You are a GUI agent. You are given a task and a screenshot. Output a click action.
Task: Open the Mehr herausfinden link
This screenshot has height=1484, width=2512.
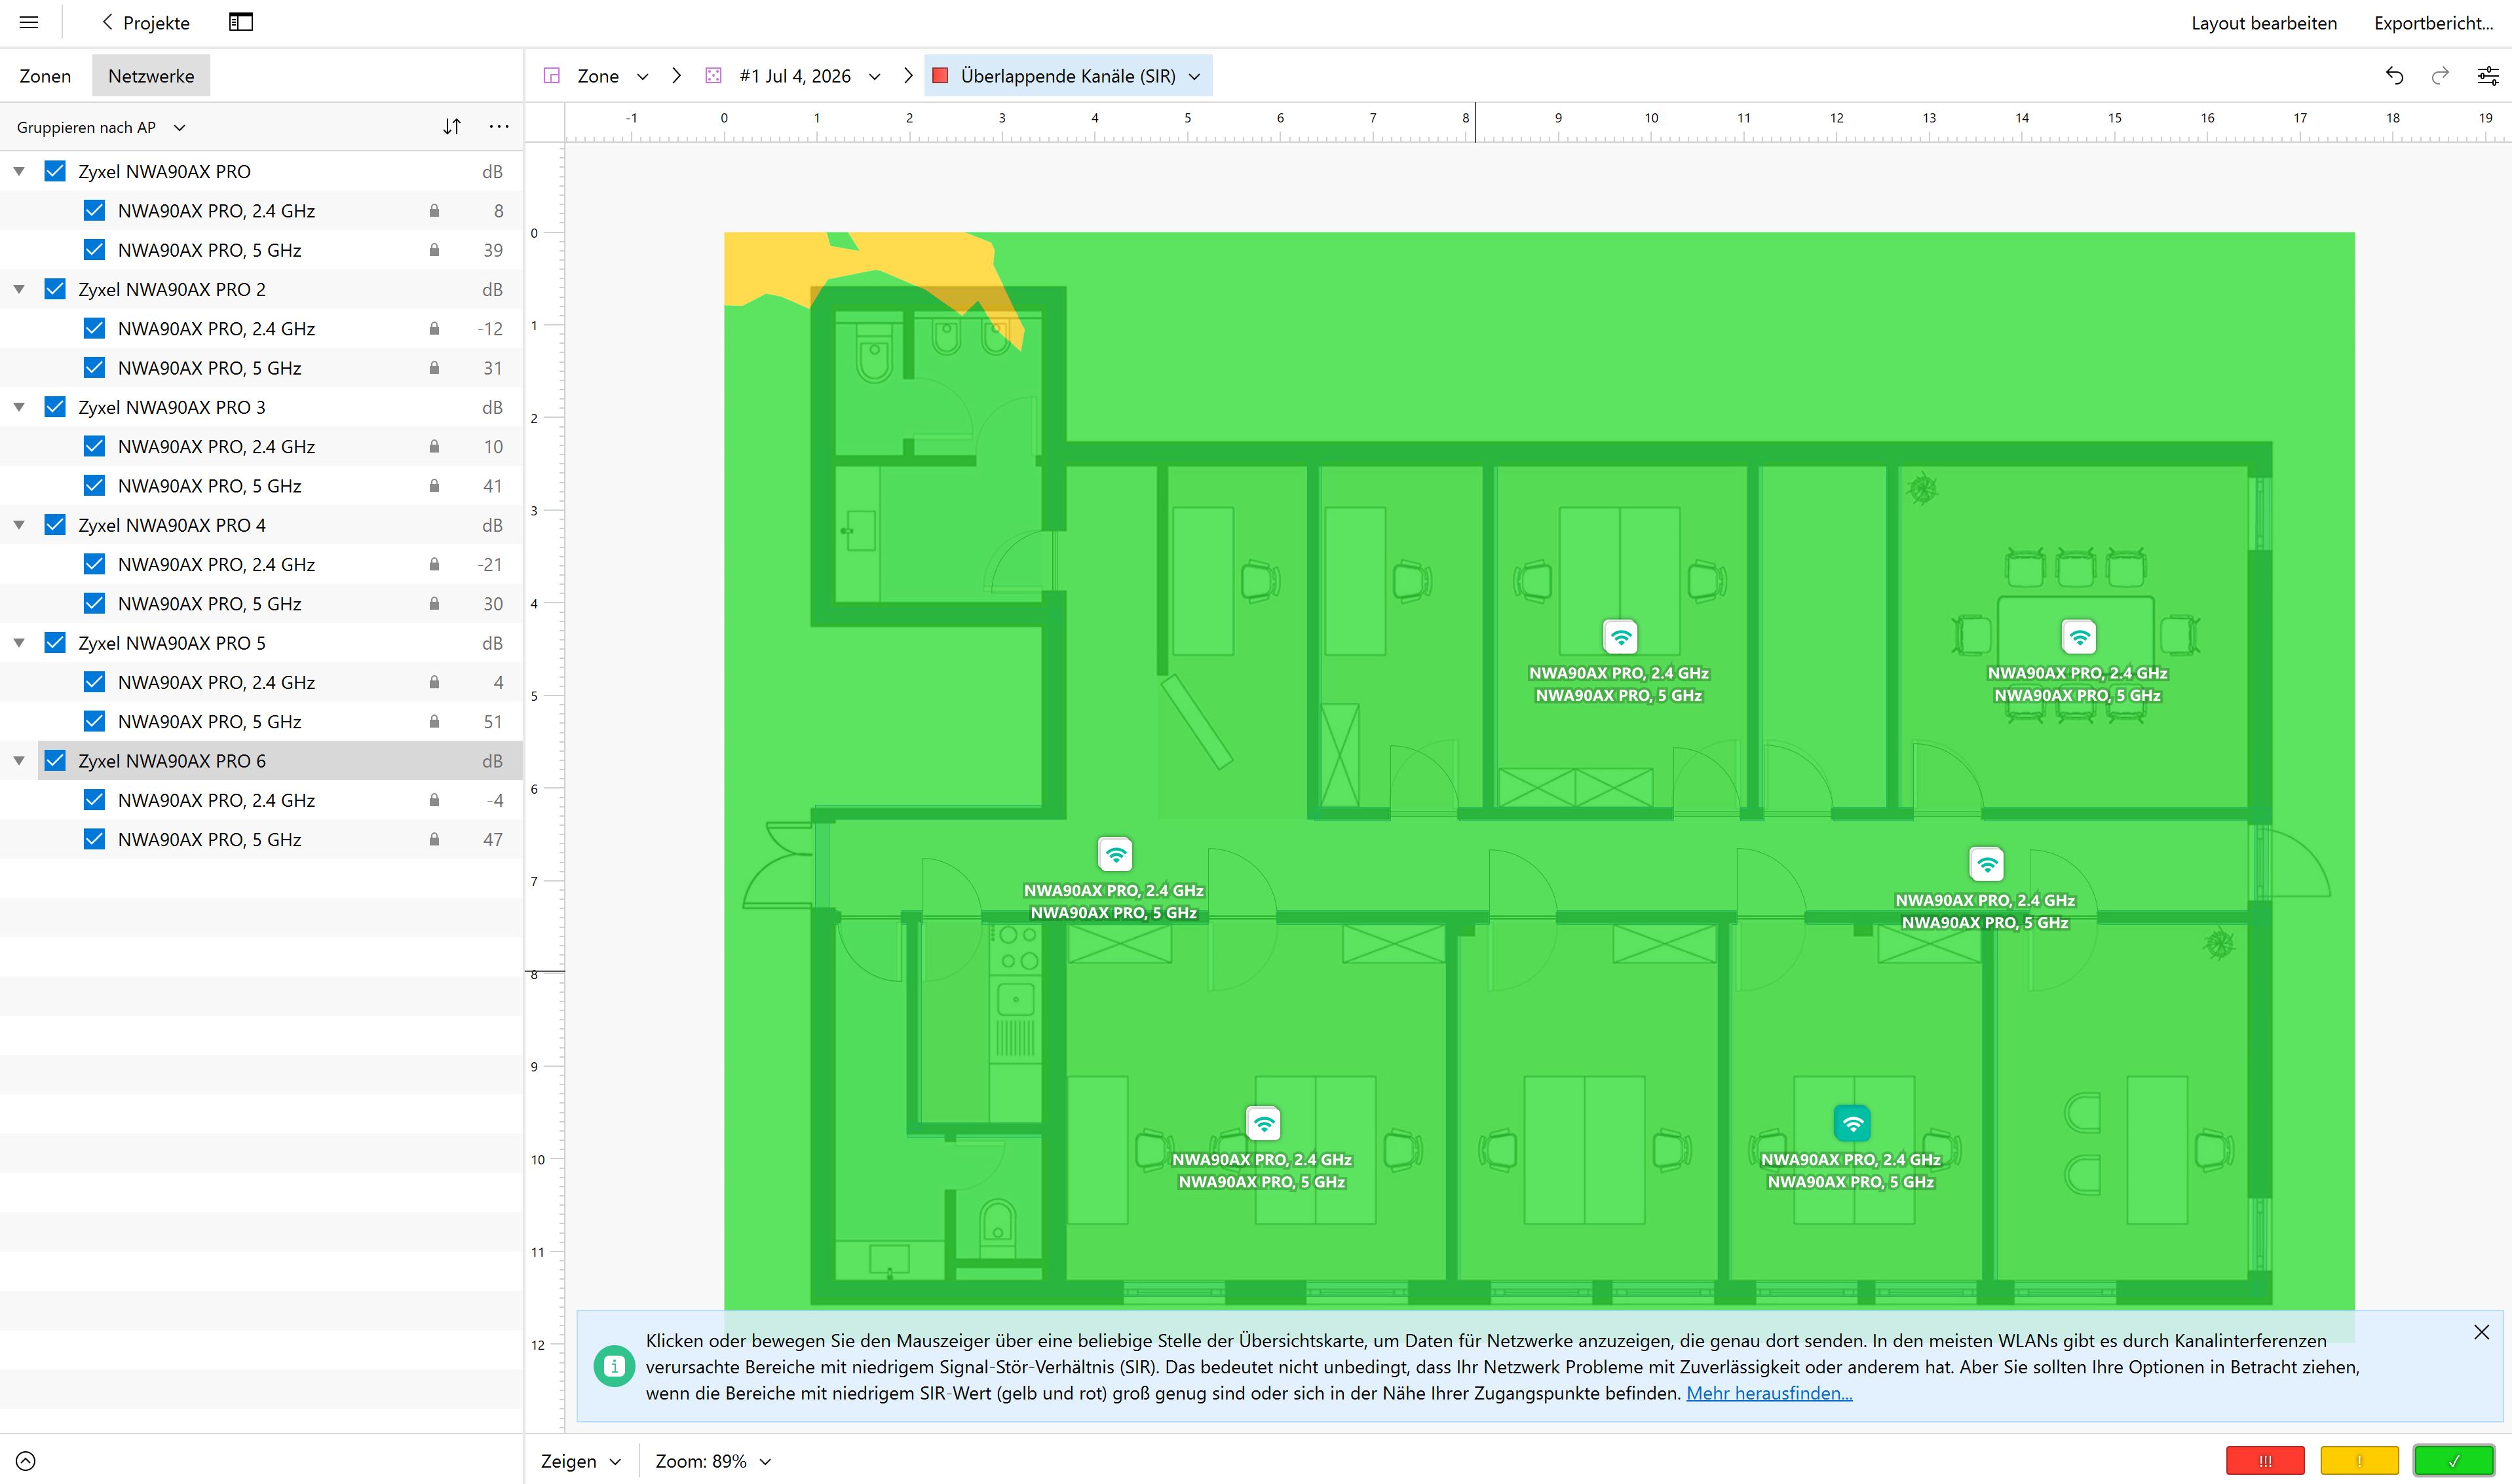pyautogui.click(x=1769, y=1393)
